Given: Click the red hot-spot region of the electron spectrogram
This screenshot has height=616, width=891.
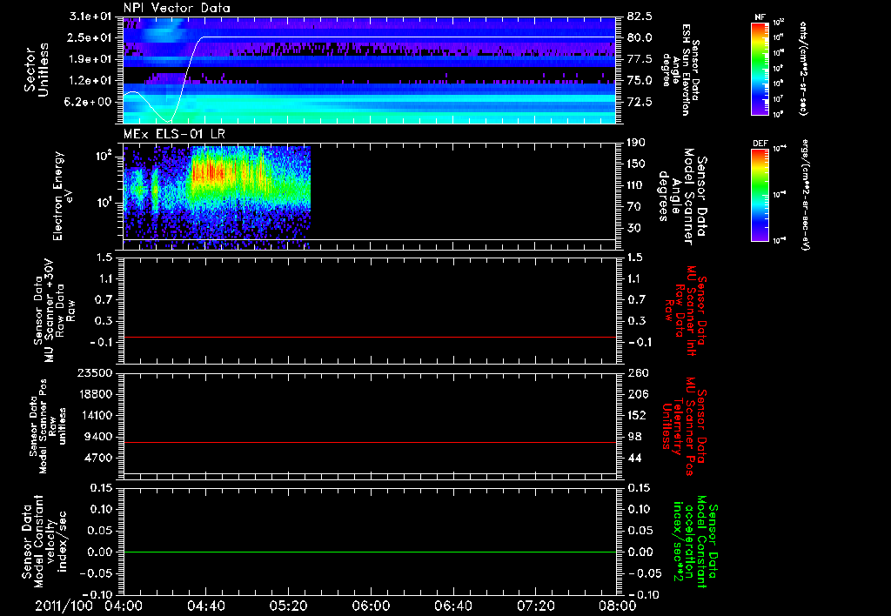Looking at the screenshot, I should tap(211, 171).
